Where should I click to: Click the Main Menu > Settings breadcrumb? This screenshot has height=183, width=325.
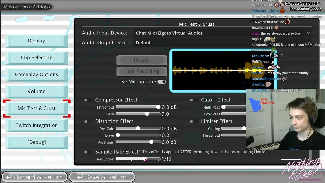(x=26, y=7)
